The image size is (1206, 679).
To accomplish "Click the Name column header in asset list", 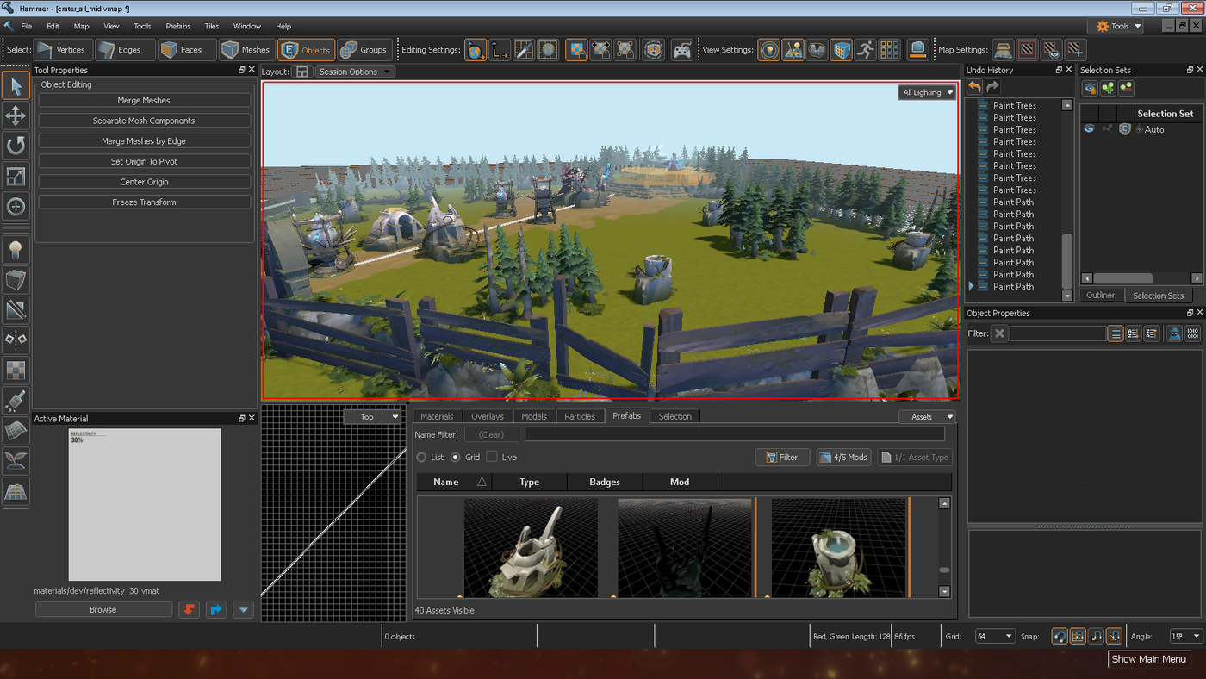I will pos(454,483).
